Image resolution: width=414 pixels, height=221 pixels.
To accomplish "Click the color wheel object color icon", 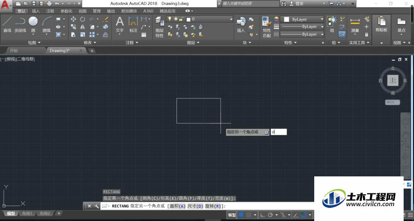I will 276,19.
